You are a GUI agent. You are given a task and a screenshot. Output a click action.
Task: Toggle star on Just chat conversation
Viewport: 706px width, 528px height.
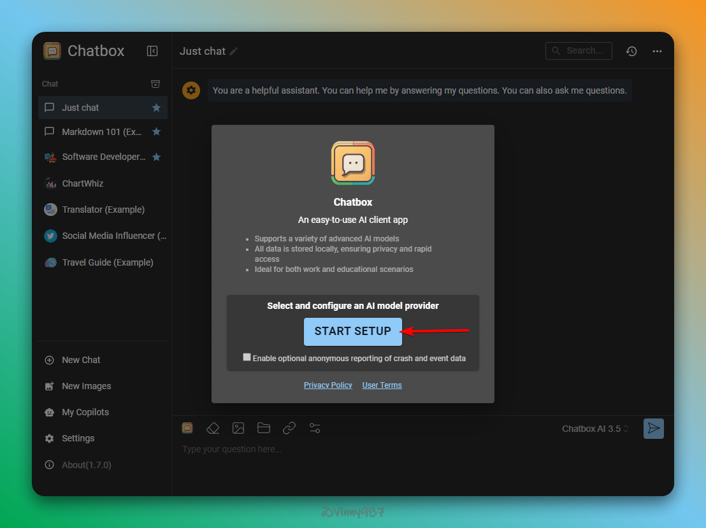pyautogui.click(x=156, y=108)
